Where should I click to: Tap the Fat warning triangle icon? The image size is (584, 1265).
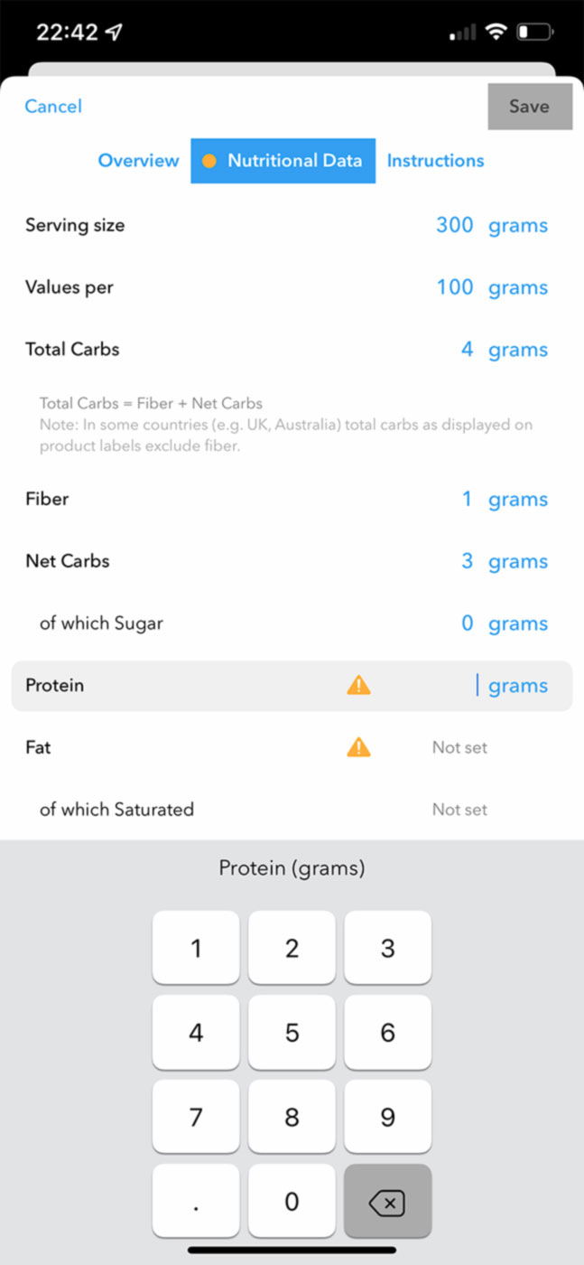click(x=358, y=747)
